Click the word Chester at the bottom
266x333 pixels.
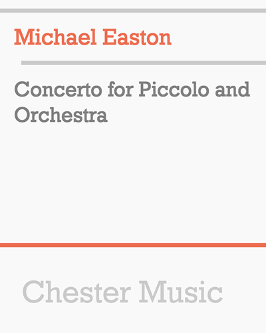(76, 292)
